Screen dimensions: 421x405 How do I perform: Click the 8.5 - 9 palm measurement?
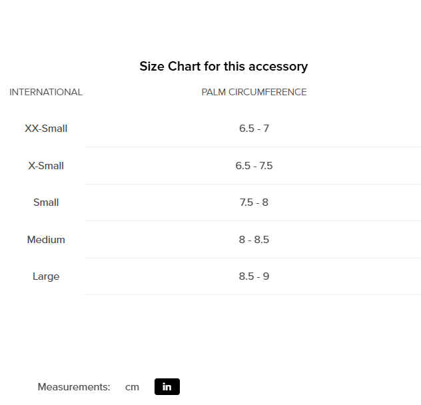[x=254, y=276]
